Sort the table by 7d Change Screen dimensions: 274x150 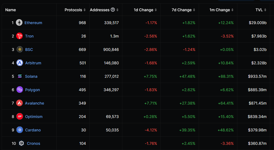(194, 10)
